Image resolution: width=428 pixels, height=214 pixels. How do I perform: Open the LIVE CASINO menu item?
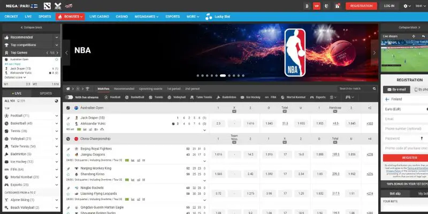tap(99, 17)
